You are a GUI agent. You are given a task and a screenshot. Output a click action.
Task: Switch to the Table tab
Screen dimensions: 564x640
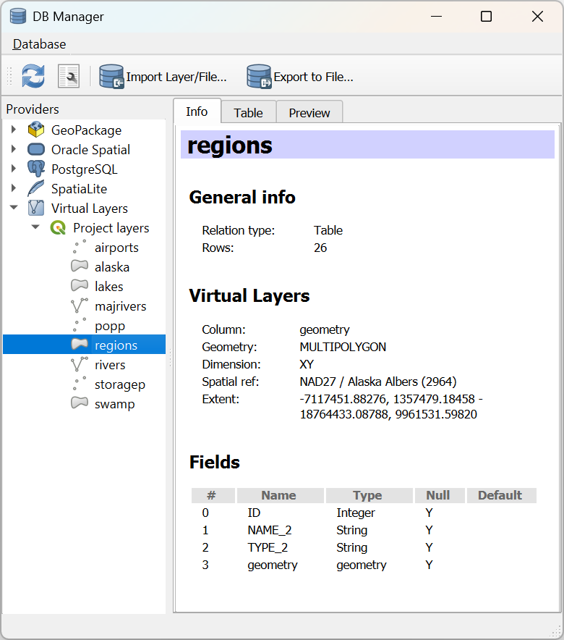[248, 113]
